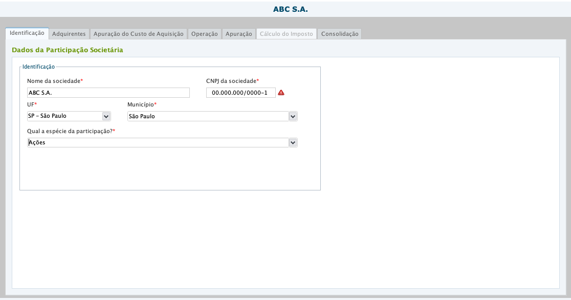571x300 pixels.
Task: Go to the Operação tab
Action: (x=204, y=34)
